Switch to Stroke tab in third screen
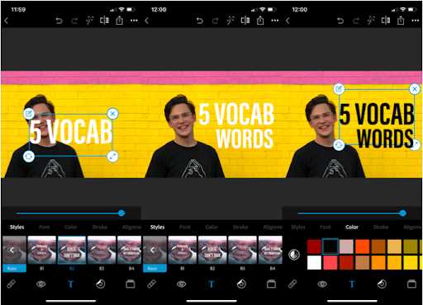 (x=381, y=228)
